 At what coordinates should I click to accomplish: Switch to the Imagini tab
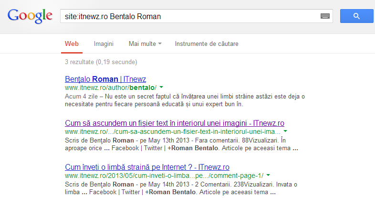pos(104,44)
